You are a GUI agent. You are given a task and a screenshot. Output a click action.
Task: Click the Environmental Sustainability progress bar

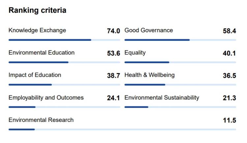pos(180,107)
